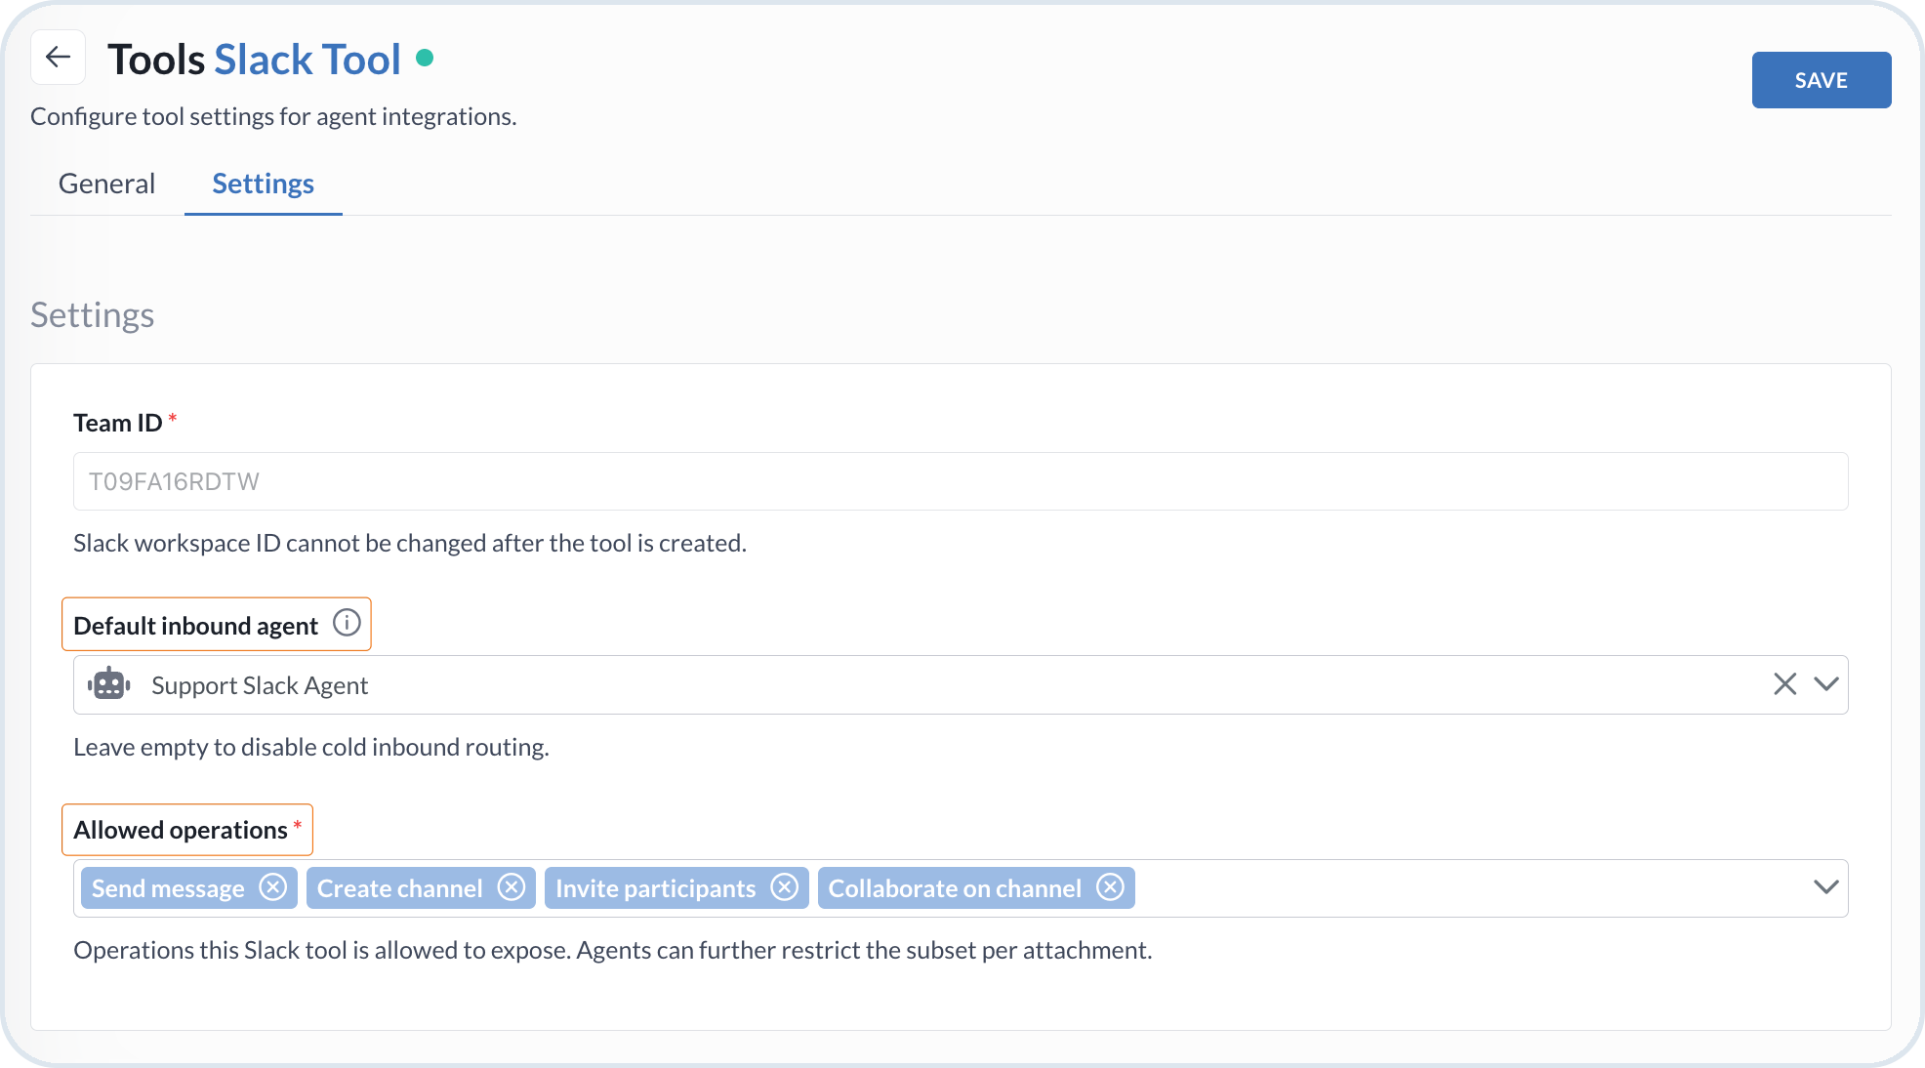The image size is (1925, 1068).
Task: Click the back arrow button
Action: click(59, 58)
